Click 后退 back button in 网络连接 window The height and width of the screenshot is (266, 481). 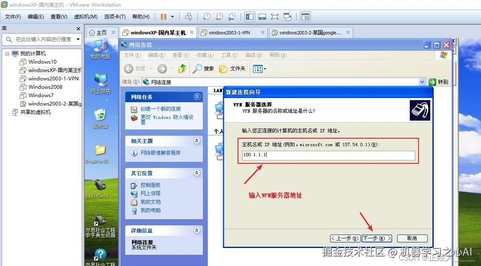(x=135, y=69)
